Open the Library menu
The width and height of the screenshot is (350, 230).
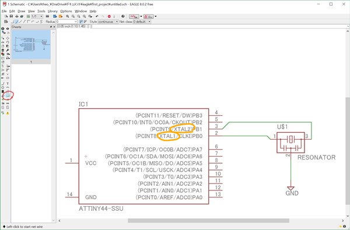point(52,11)
